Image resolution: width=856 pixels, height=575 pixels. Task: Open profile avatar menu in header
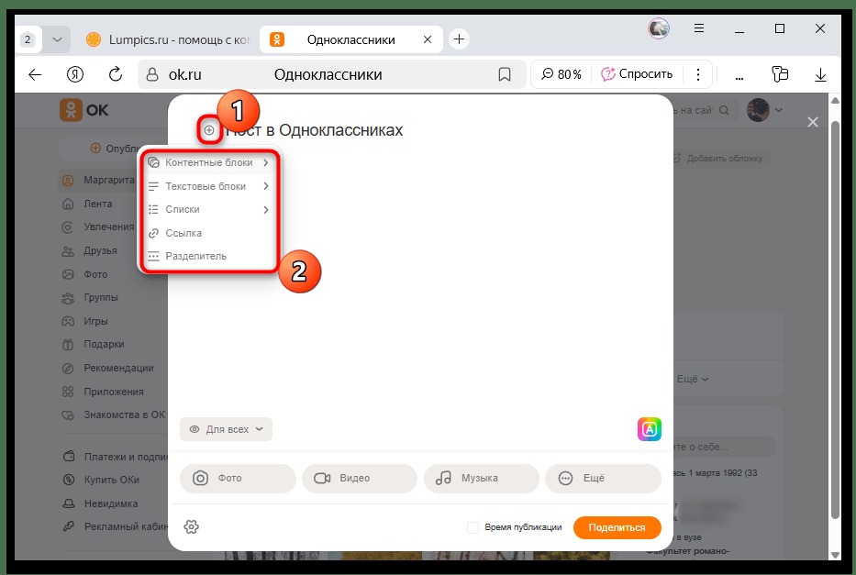click(763, 110)
